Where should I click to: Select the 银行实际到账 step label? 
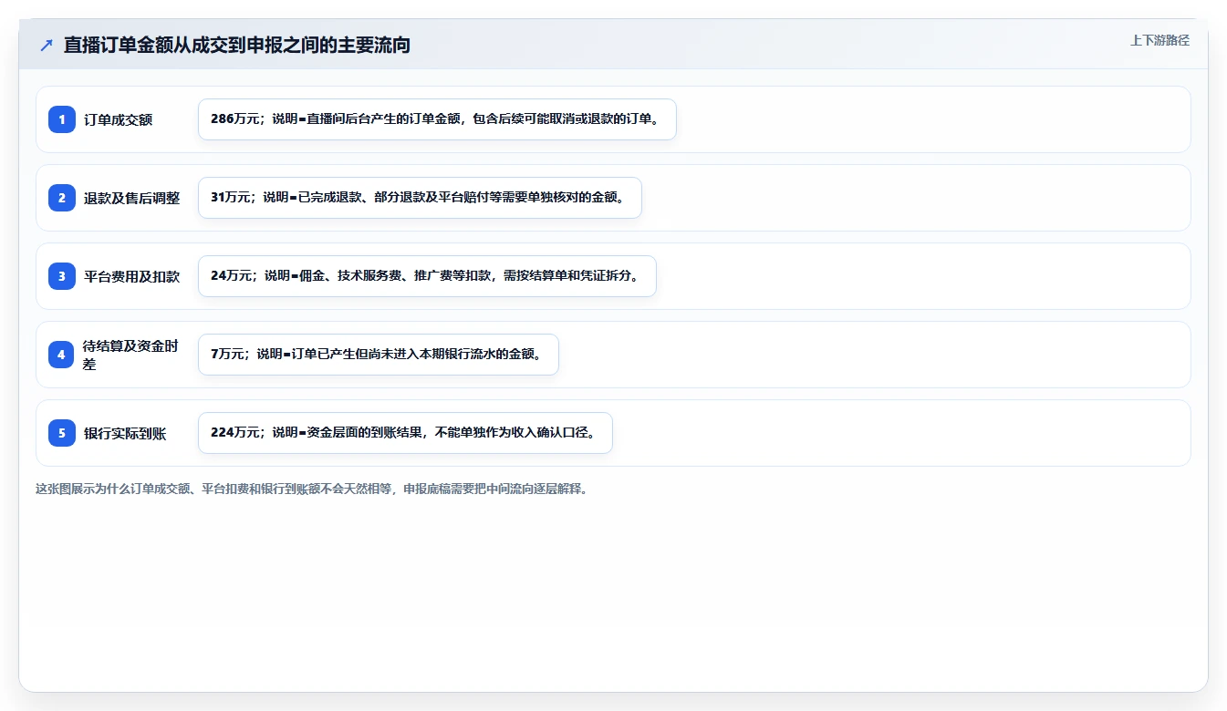(x=125, y=433)
